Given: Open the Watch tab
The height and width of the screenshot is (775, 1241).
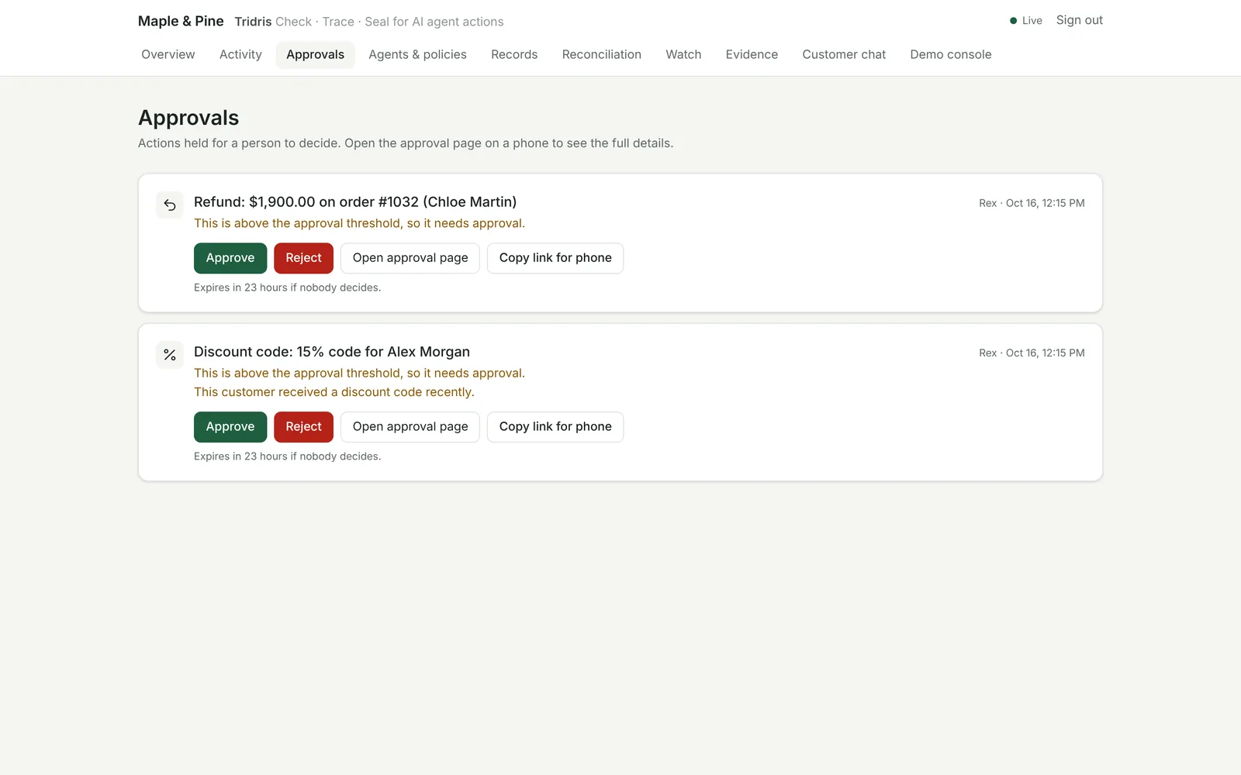Looking at the screenshot, I should [x=683, y=54].
